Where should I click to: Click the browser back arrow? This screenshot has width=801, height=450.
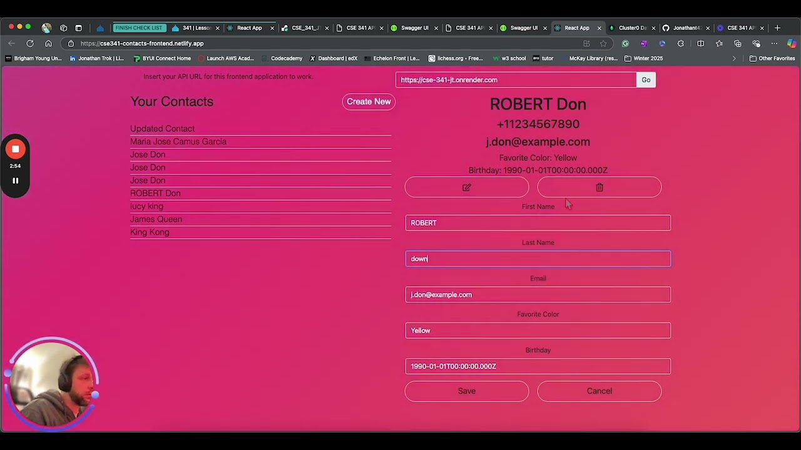pos(12,43)
